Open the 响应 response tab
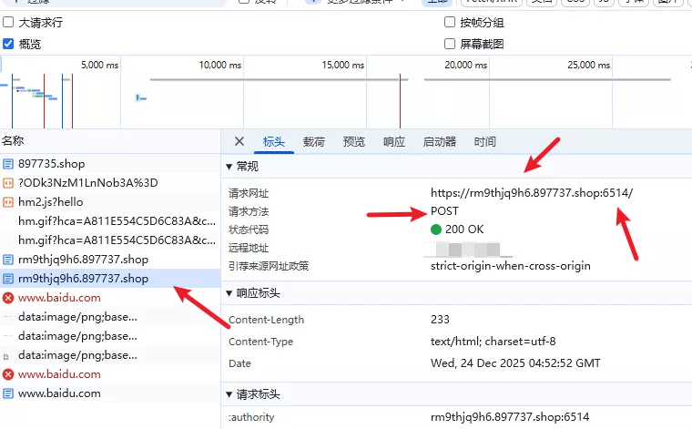Screen dimensions: 692x429 (394, 142)
